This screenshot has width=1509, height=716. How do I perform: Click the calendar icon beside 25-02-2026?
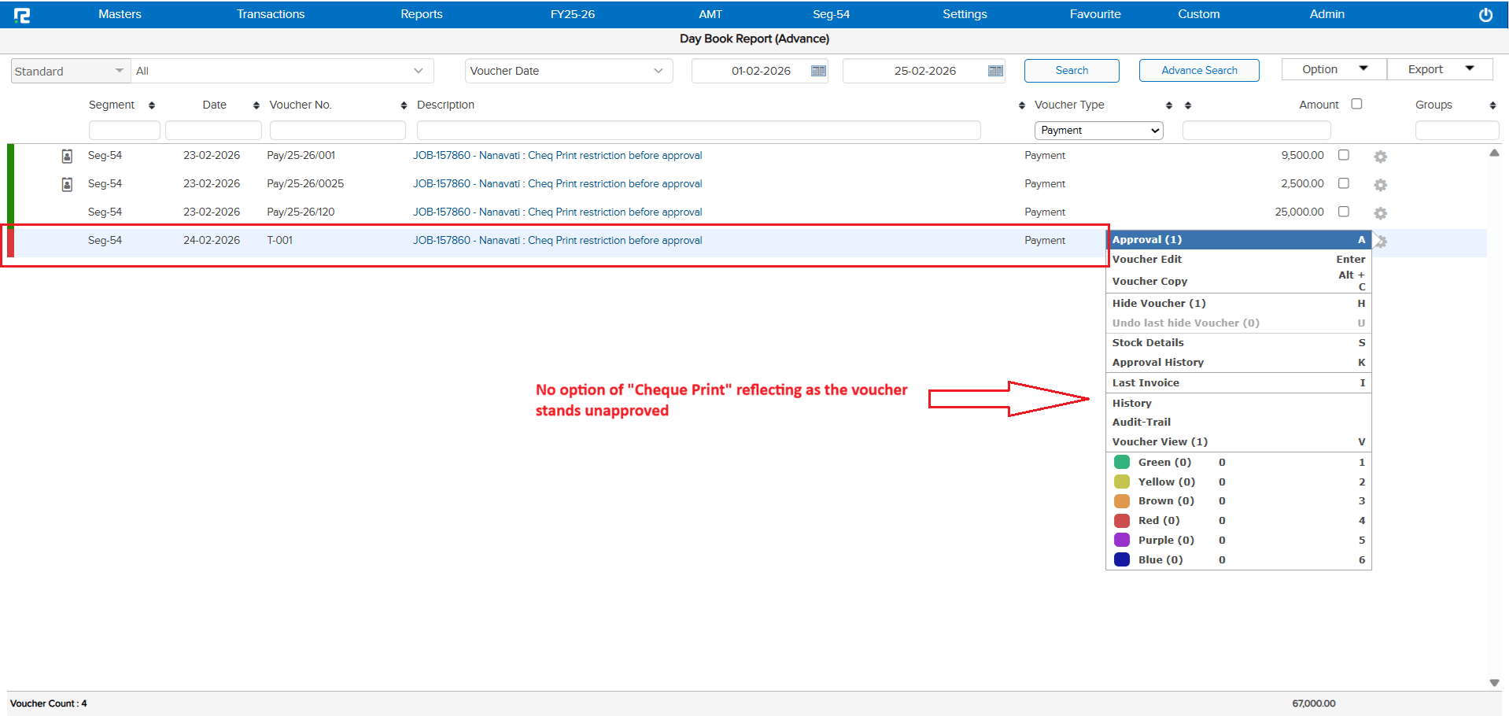click(994, 70)
